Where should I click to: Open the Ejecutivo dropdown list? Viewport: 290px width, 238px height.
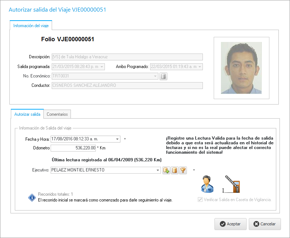coord(158,170)
